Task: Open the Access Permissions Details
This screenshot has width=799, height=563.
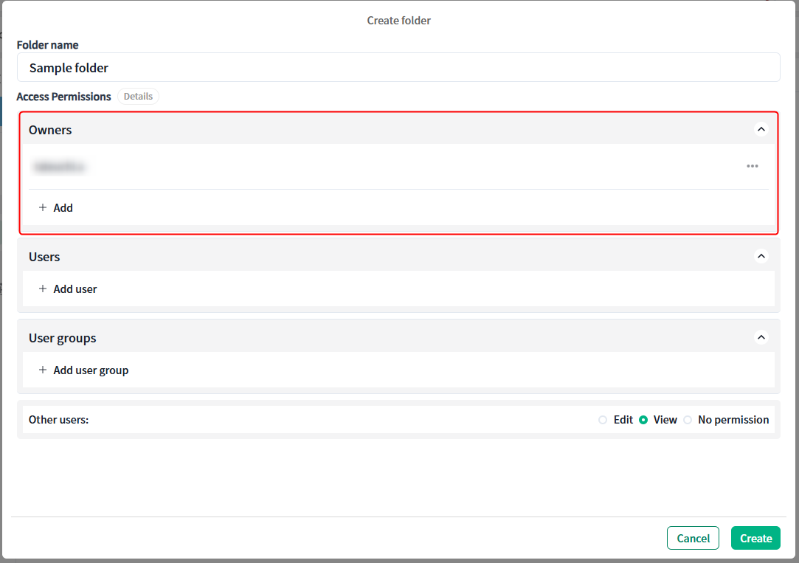Action: click(138, 97)
